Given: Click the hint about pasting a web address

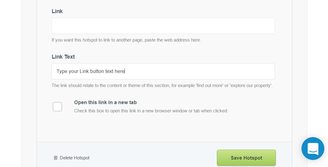Looking at the screenshot, I should point(126,40).
